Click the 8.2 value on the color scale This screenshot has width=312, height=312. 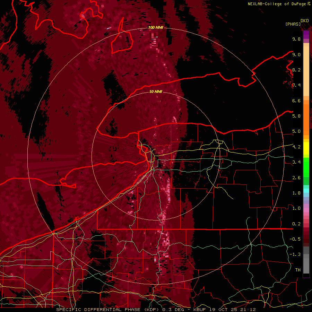click(x=296, y=70)
